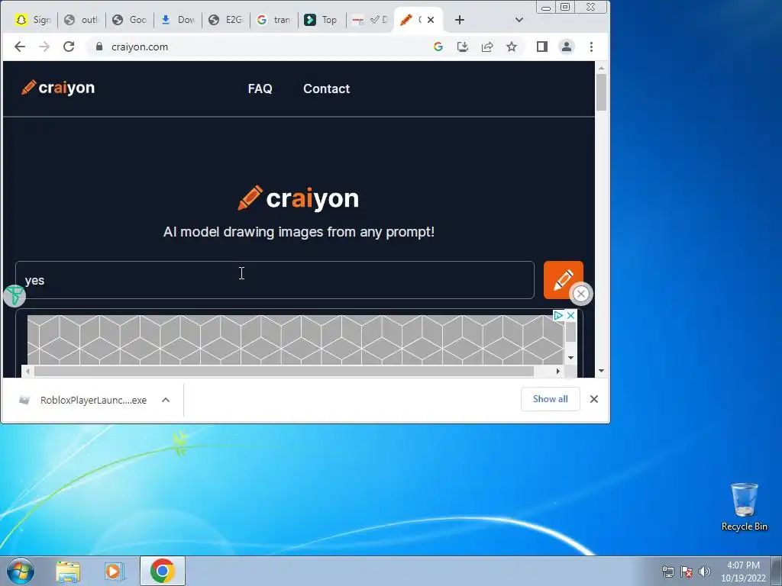The height and width of the screenshot is (586, 782).
Task: Switch to the 'Top' tab
Action: 322,20
